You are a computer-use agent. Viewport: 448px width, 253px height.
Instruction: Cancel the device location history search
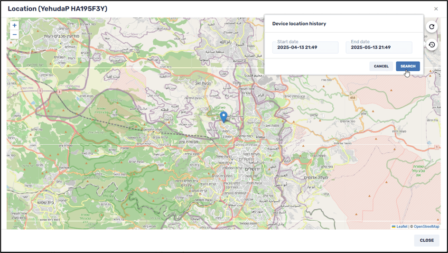[381, 66]
